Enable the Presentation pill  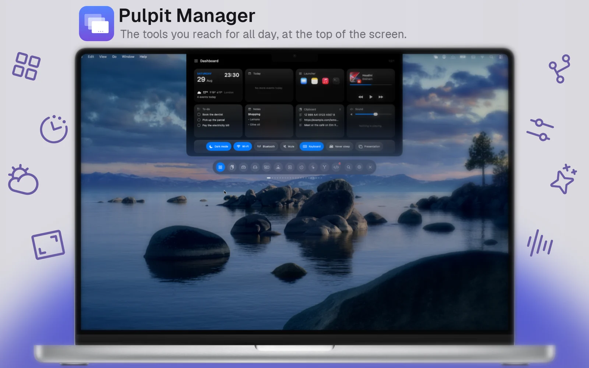369,146
